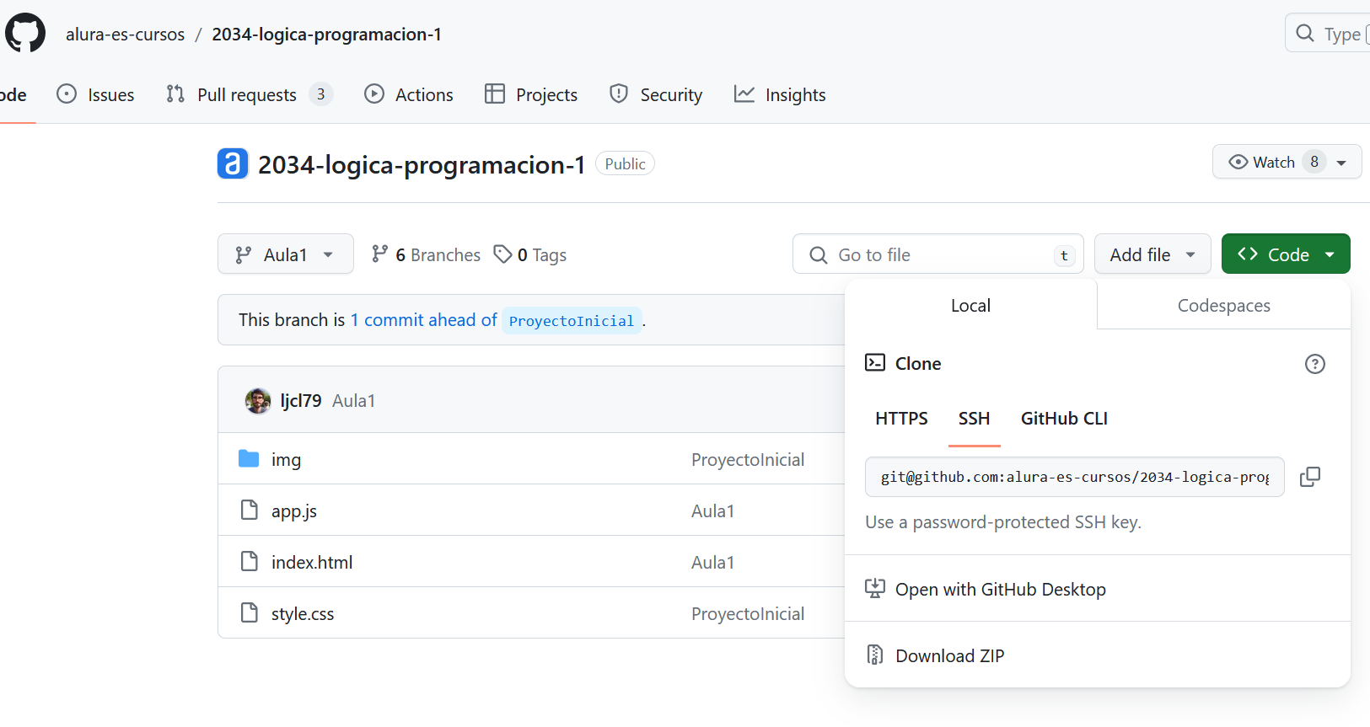Switch to the Pull requests tab
Viewport: 1370px width, 727px height.
tap(249, 94)
